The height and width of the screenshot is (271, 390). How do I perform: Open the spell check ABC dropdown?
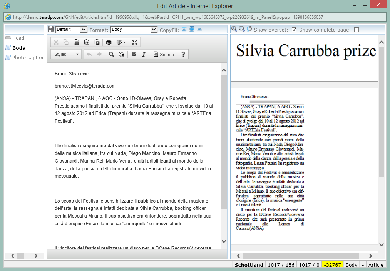pyautogui.click(x=121, y=42)
